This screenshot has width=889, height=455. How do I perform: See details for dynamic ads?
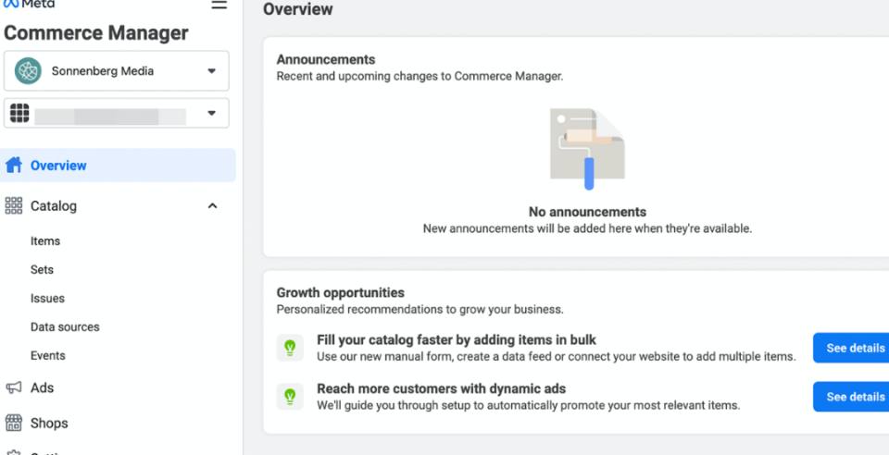(x=851, y=396)
